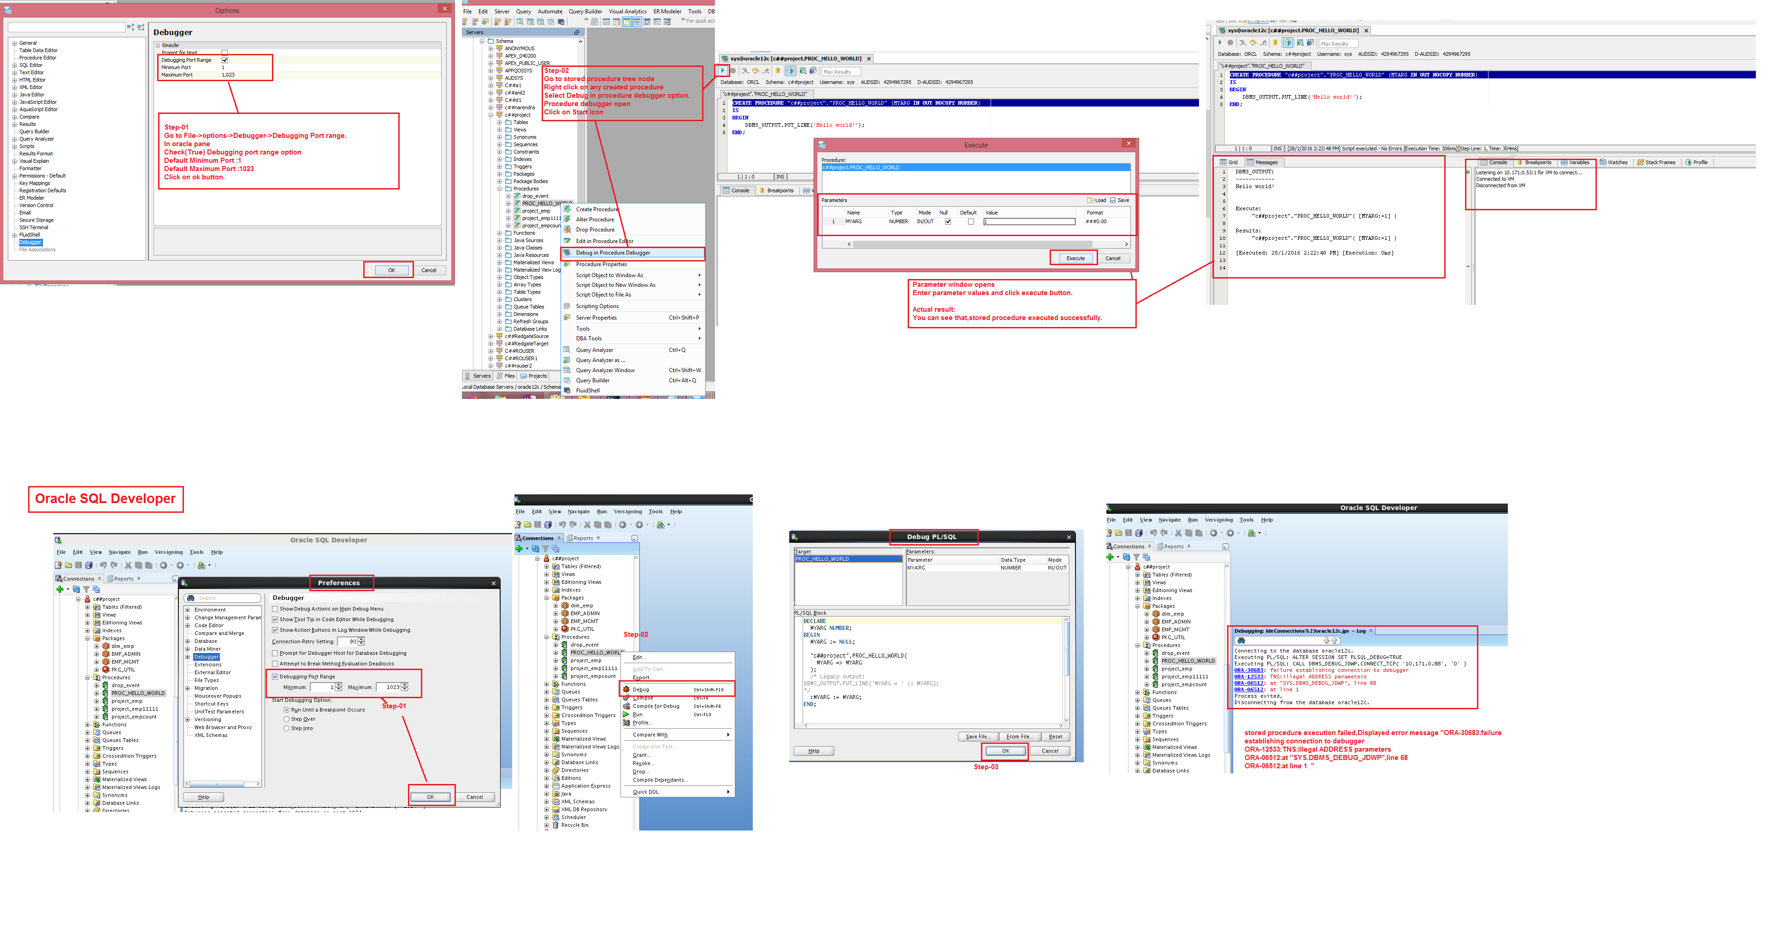Check the Default checkbox for MYARG
The width and height of the screenshot is (1772, 926).
point(971,221)
